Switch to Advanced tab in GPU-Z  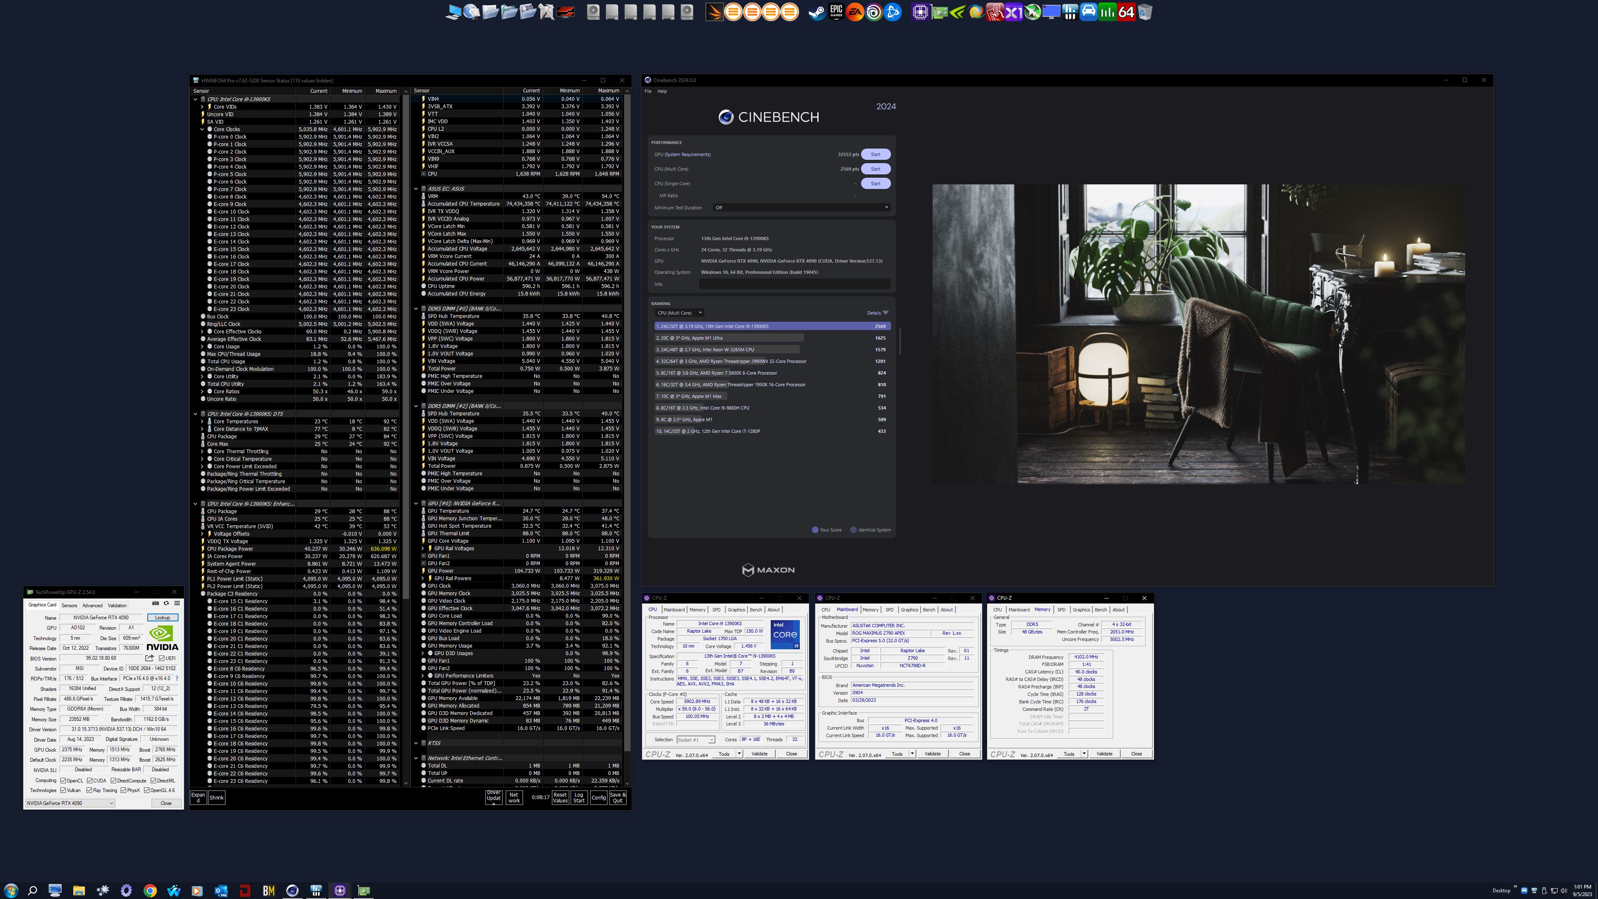[92, 606]
